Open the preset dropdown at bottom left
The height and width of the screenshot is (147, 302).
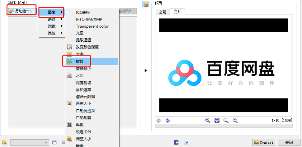30,142
